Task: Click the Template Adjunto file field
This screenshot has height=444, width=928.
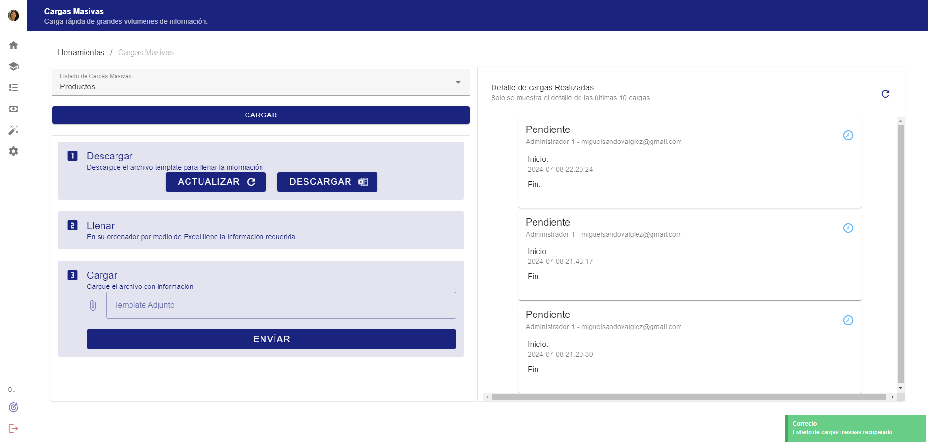Action: pyautogui.click(x=281, y=305)
